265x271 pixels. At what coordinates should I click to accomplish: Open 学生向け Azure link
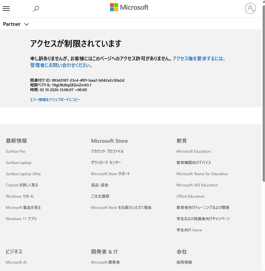189,230
